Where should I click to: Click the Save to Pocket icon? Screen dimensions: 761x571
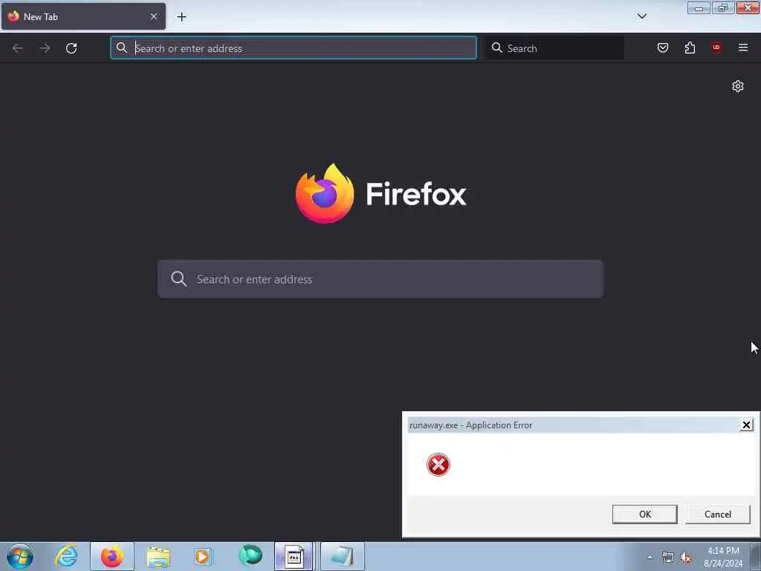pos(662,48)
